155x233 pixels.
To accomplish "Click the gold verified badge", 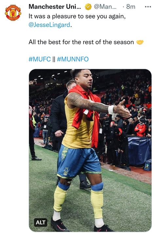I will click(88, 7).
